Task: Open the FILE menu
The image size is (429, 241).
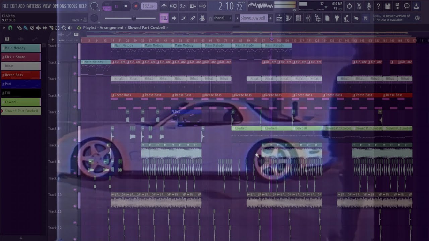Action: [x=5, y=6]
